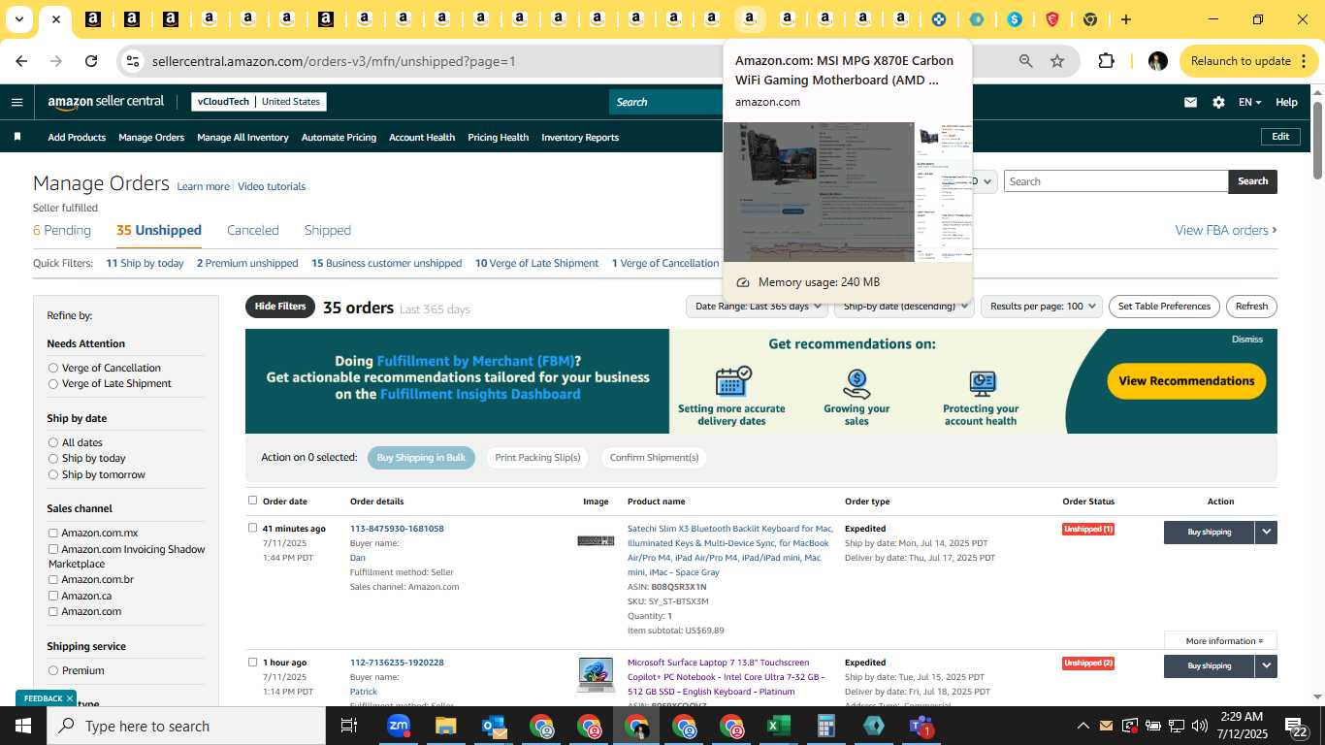Click the Refresh orders button

point(1251,307)
